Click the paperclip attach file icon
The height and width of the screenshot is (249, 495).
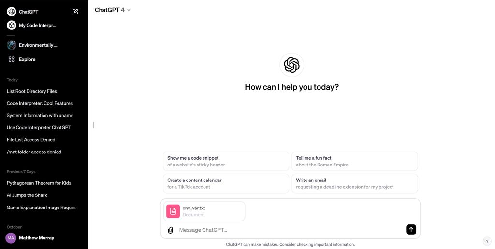coord(170,230)
